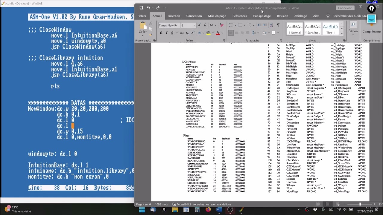Open Firefox from the taskbar
The image size is (383, 215).
pos(208,210)
